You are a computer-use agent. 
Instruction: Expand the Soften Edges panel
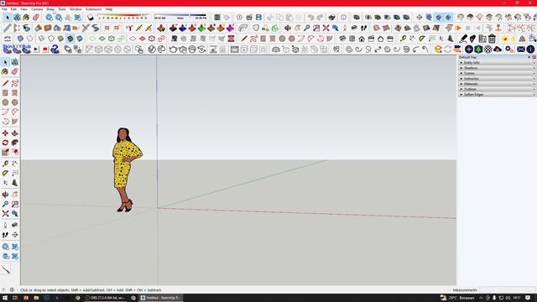[497, 95]
